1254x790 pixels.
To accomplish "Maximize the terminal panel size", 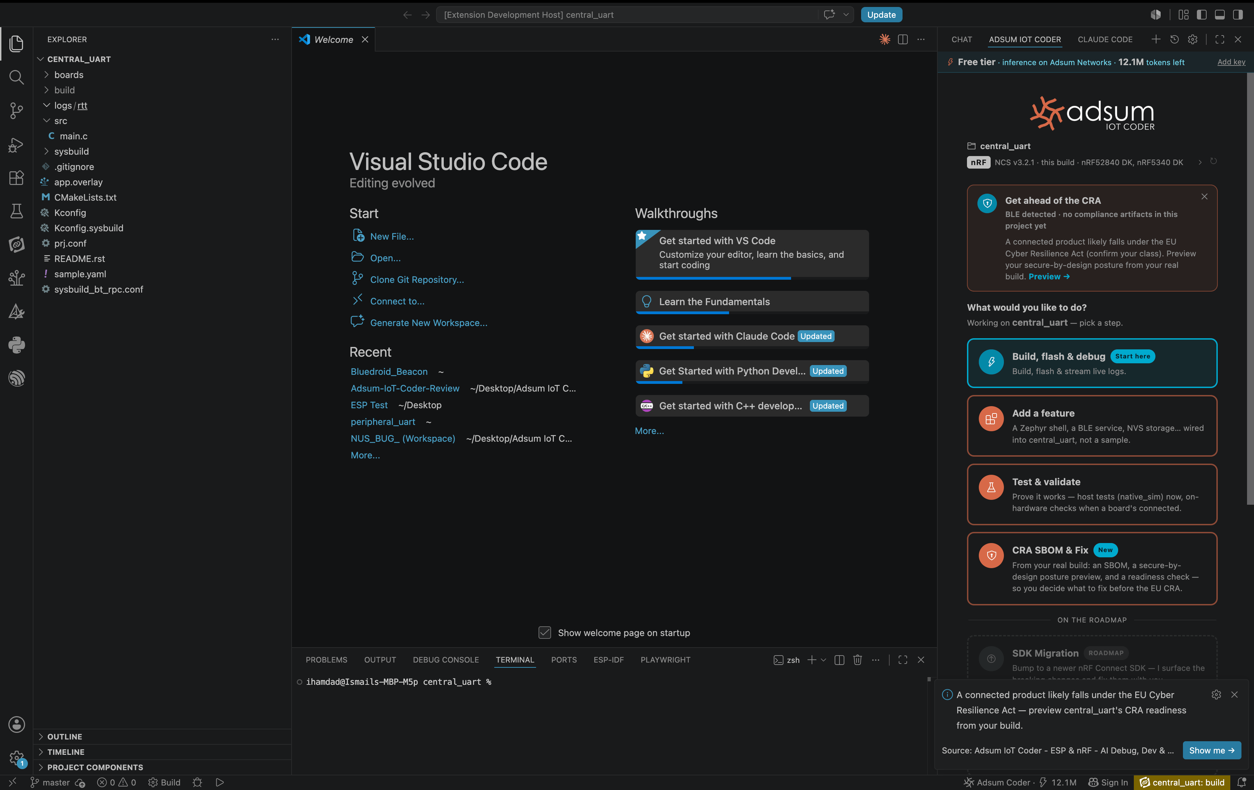I will 903,660.
